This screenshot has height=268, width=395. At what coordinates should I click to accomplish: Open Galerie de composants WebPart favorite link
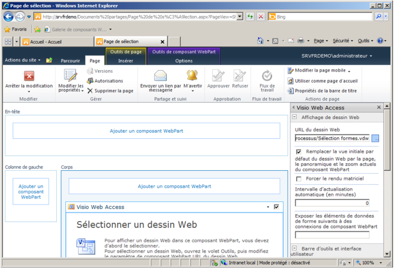[79, 30]
